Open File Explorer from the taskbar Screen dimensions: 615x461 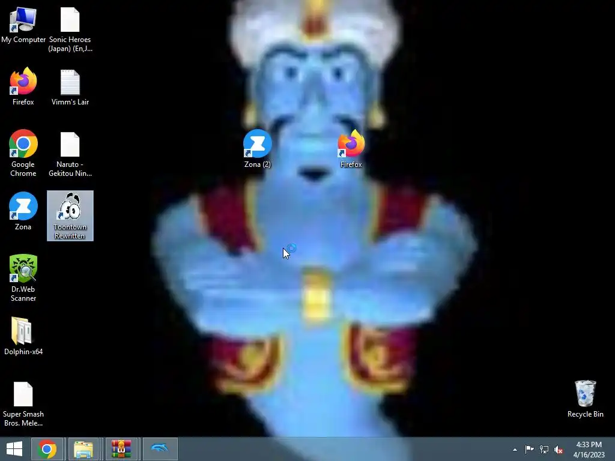click(83, 449)
